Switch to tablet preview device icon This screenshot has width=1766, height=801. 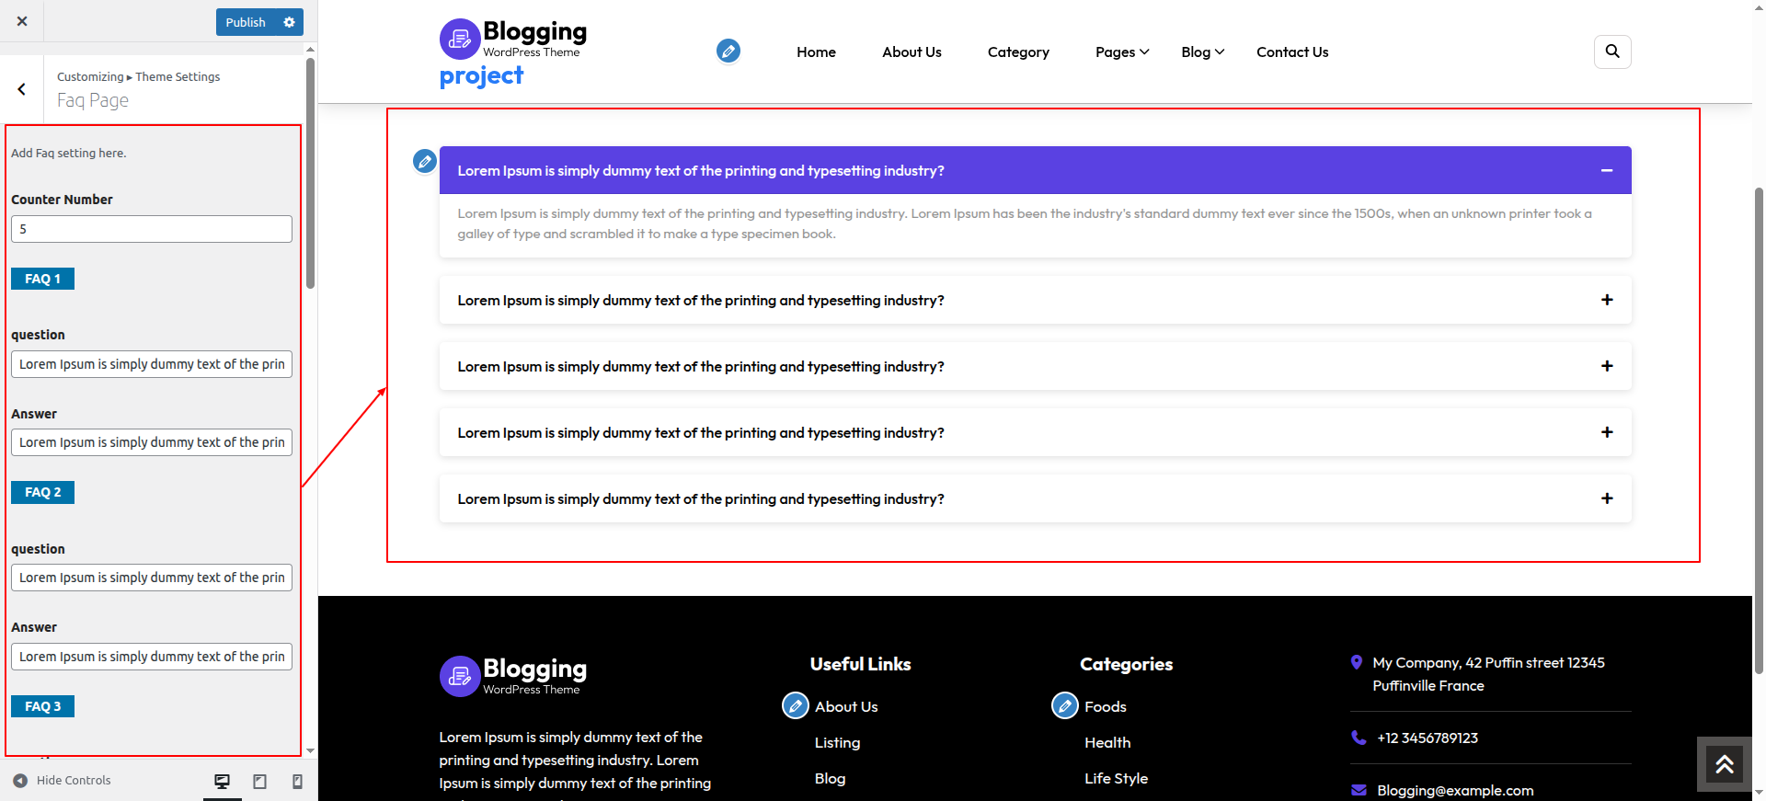click(x=259, y=781)
